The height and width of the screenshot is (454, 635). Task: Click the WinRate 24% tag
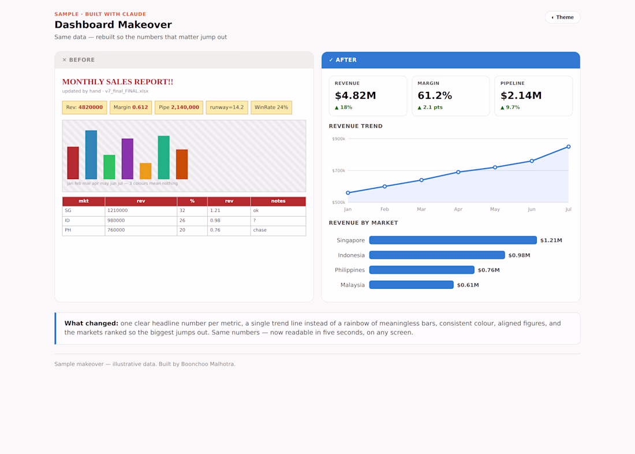pyautogui.click(x=271, y=107)
